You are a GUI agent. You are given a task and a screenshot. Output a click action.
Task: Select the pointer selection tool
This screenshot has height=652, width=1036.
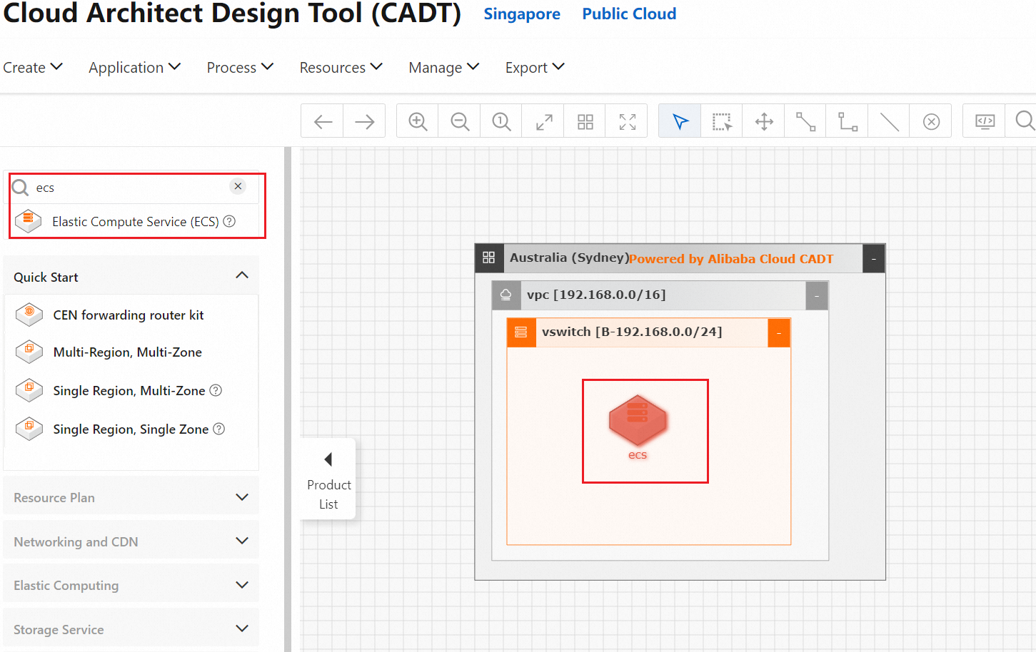tap(680, 121)
